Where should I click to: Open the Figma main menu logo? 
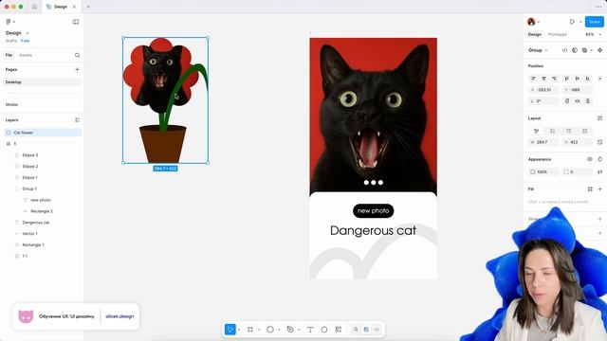pos(9,22)
